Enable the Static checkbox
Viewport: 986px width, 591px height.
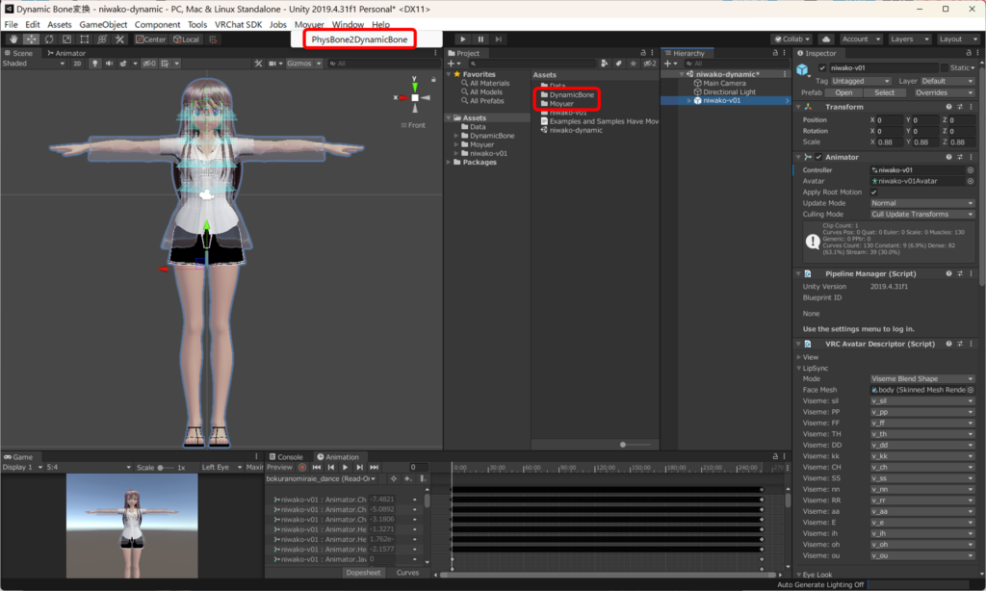pyautogui.click(x=947, y=68)
